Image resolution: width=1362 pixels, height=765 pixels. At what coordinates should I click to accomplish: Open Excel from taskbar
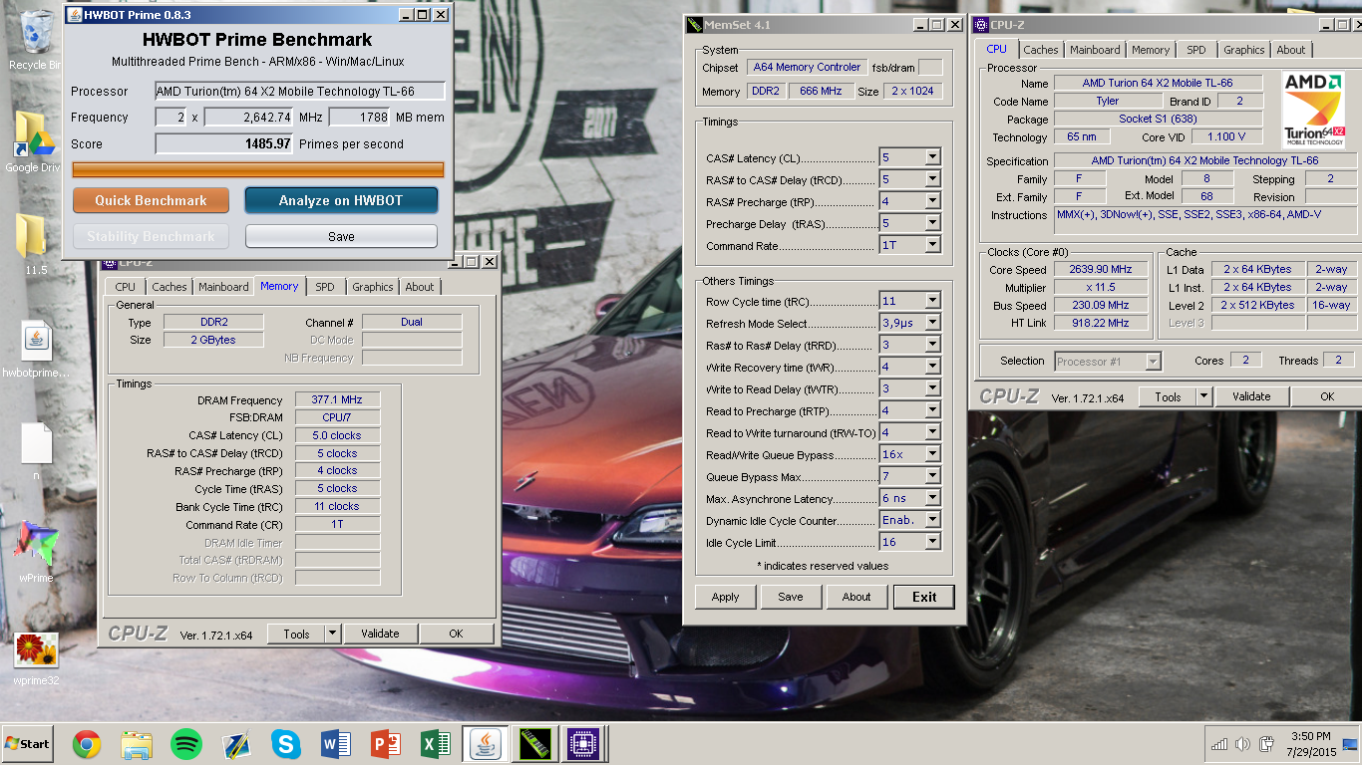tap(436, 744)
